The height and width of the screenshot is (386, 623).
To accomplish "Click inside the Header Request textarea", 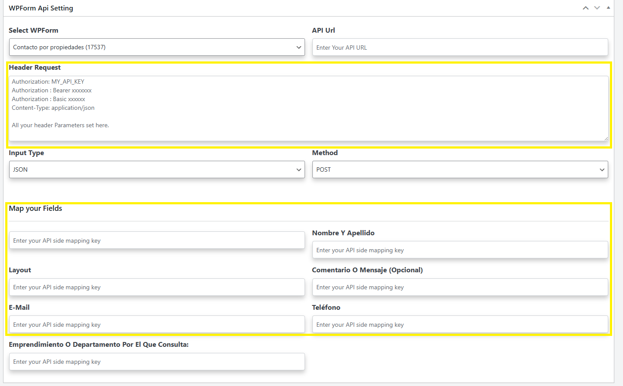I will [308, 108].
